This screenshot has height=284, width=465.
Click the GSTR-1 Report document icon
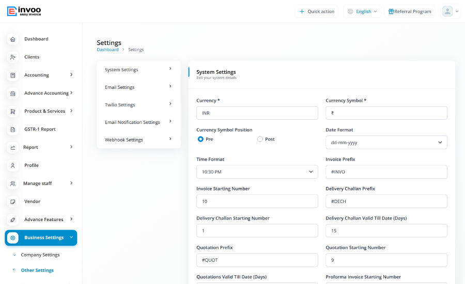click(13, 130)
